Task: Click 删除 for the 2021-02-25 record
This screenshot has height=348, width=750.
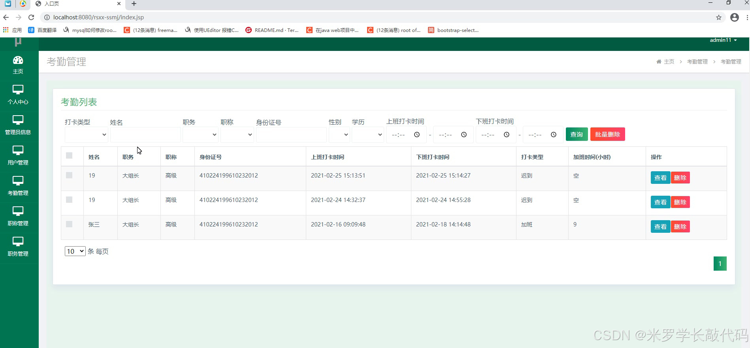Action: [680, 178]
